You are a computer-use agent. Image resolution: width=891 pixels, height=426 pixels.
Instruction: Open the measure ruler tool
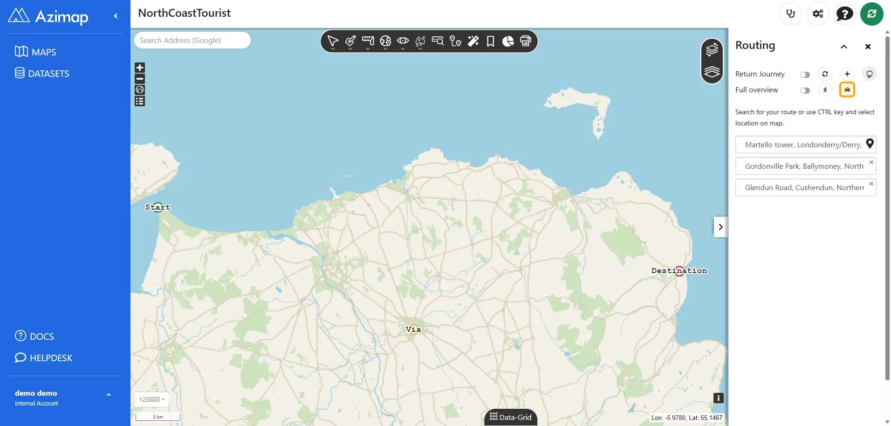tap(368, 41)
